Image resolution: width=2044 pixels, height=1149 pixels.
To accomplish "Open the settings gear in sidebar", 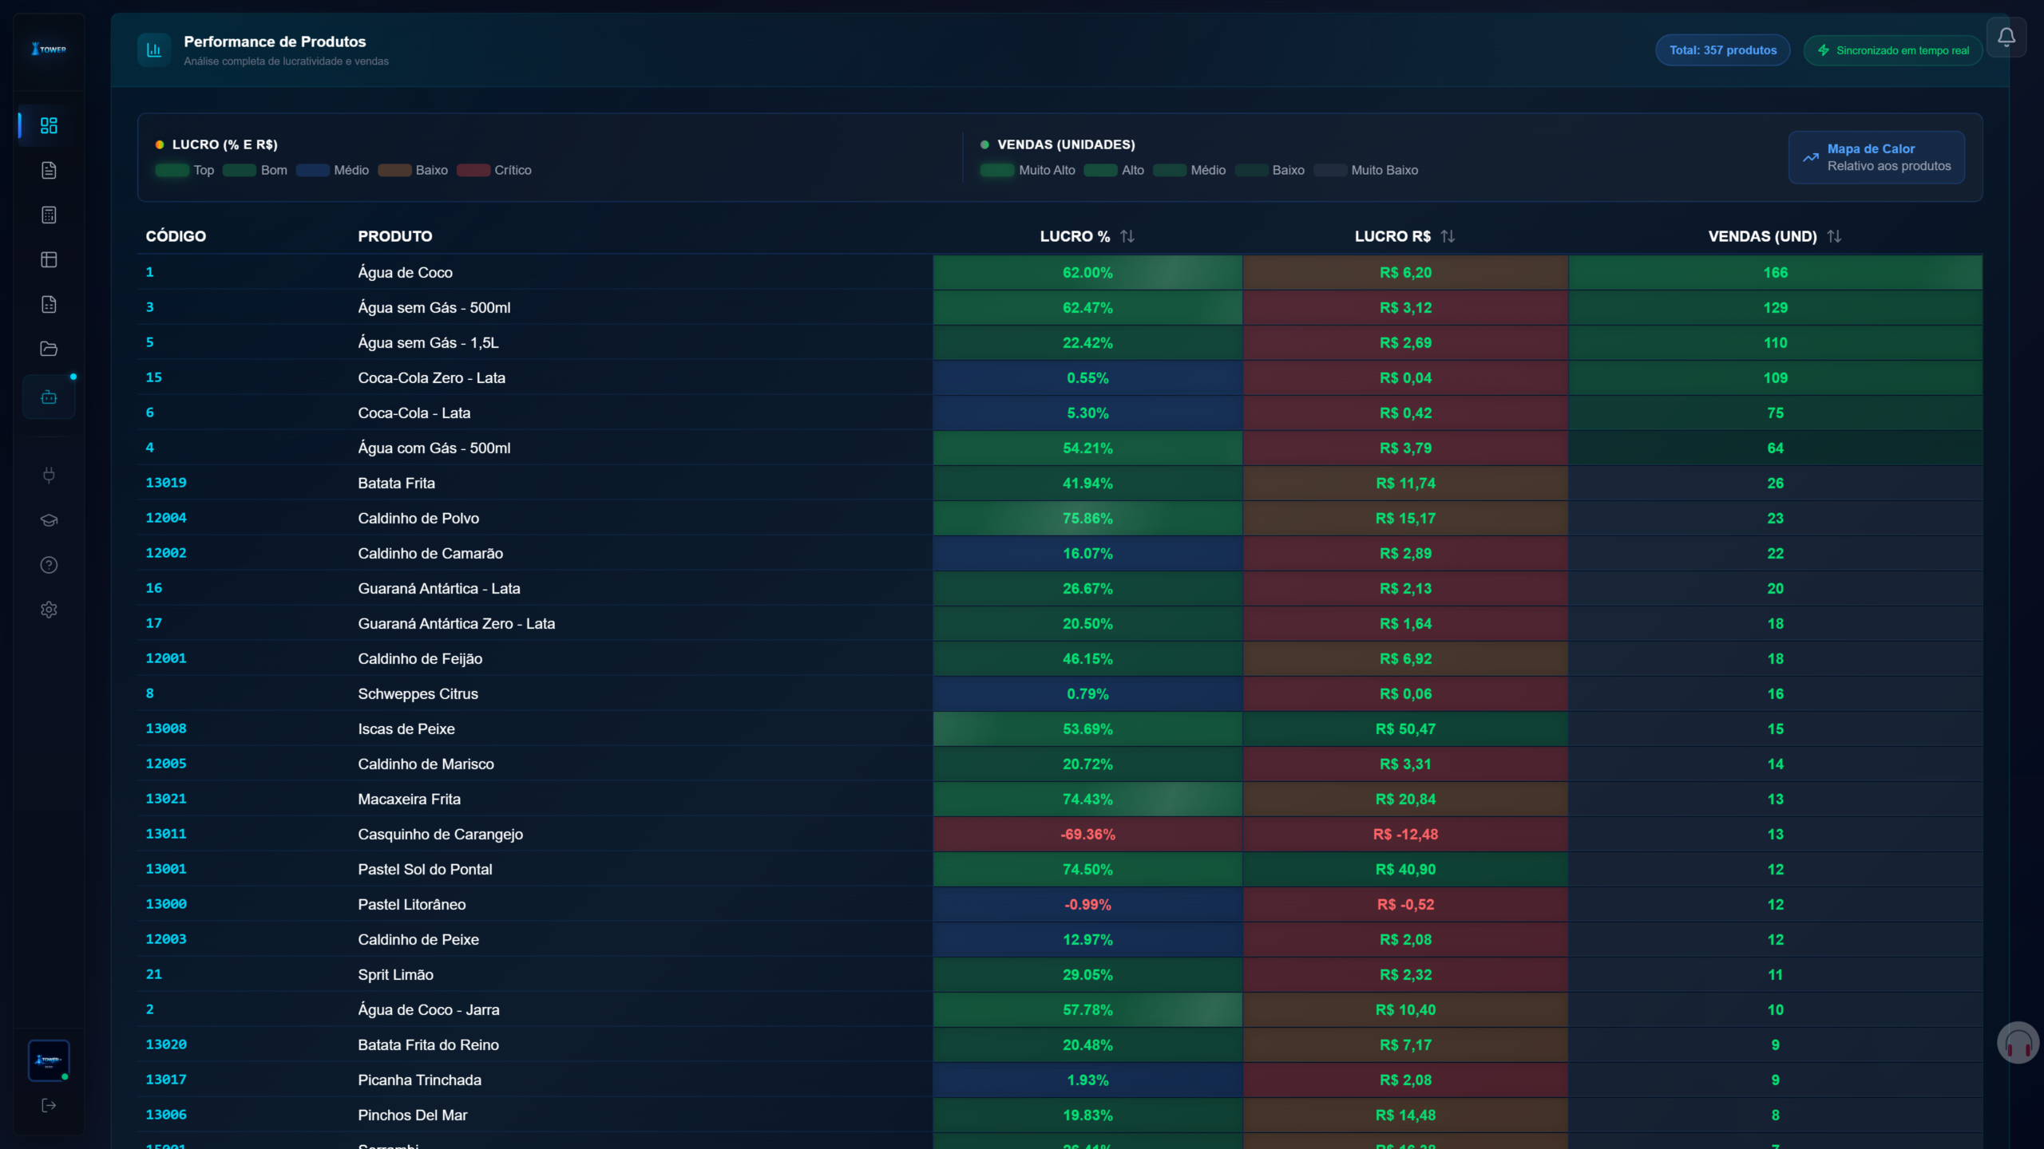I will pos(49,609).
